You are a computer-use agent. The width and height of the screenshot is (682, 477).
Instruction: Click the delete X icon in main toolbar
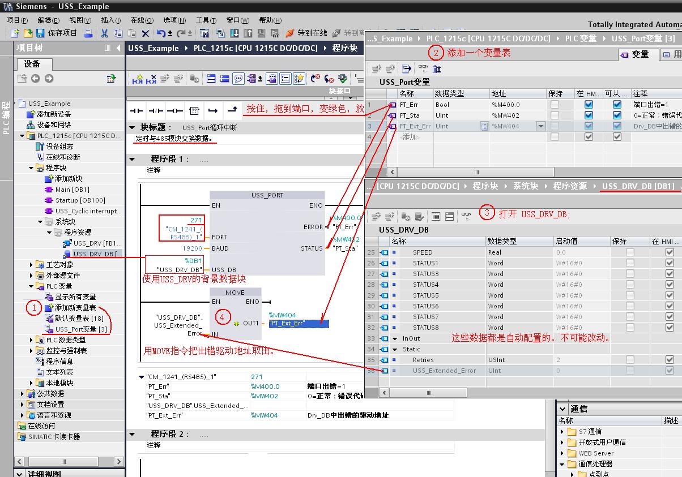click(146, 33)
